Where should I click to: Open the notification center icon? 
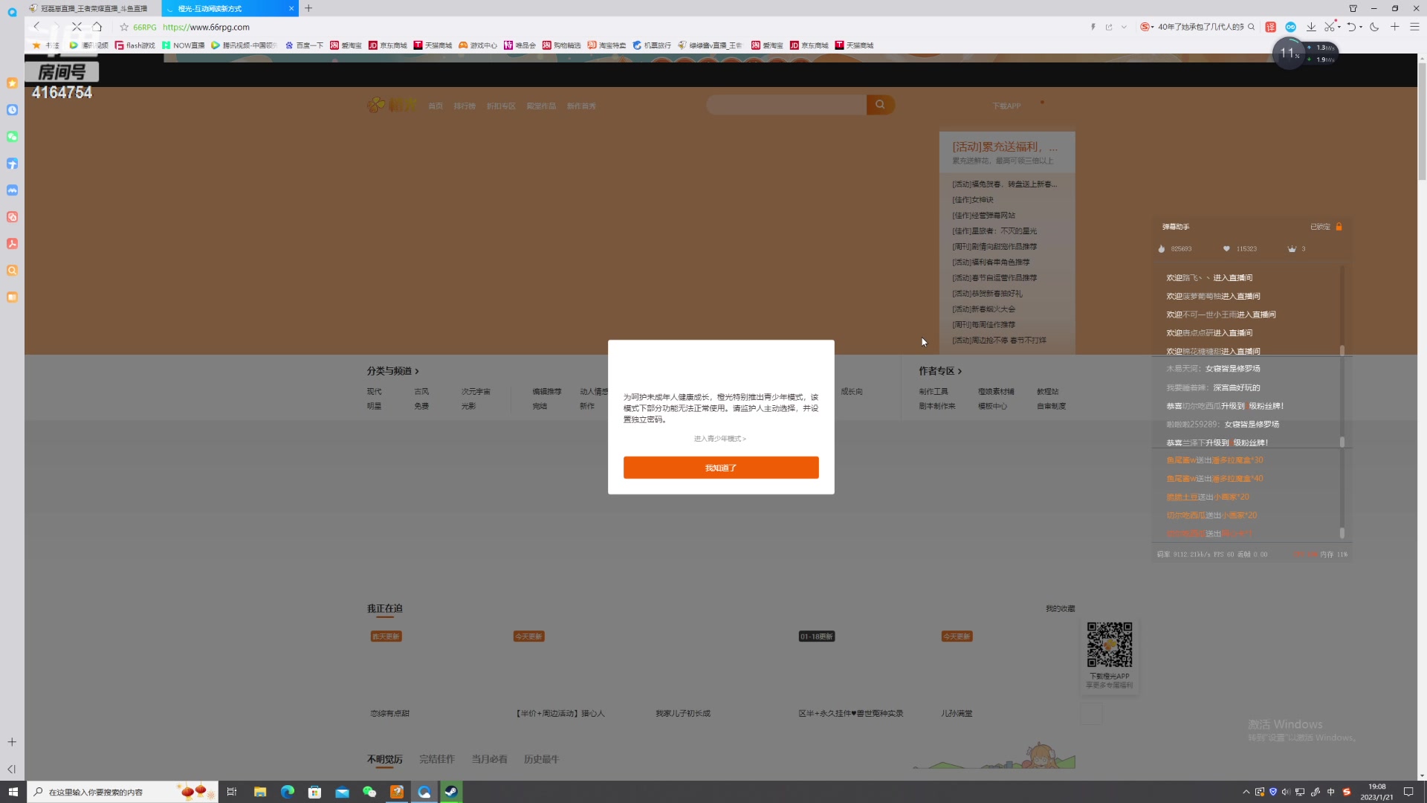(x=1408, y=792)
